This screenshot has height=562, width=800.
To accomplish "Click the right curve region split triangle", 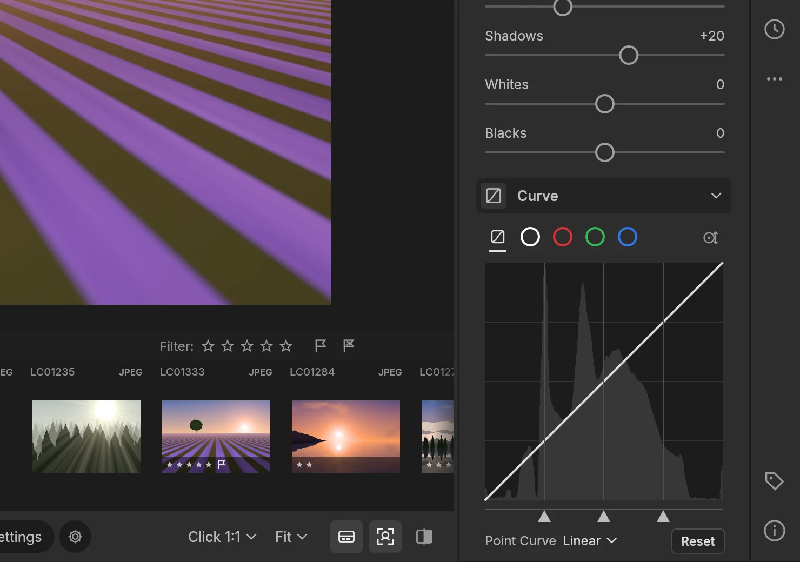I will pyautogui.click(x=663, y=517).
